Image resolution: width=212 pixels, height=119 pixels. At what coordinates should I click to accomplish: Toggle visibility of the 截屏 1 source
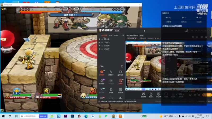(x=99, y=46)
